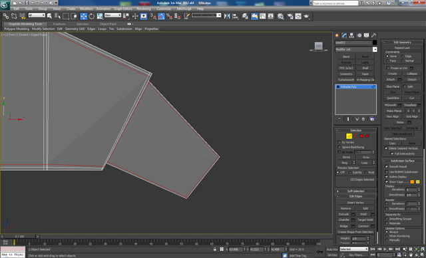Click Create Shape From Selection button
Screen dimensions: 426x258
pyautogui.click(x=355, y=232)
